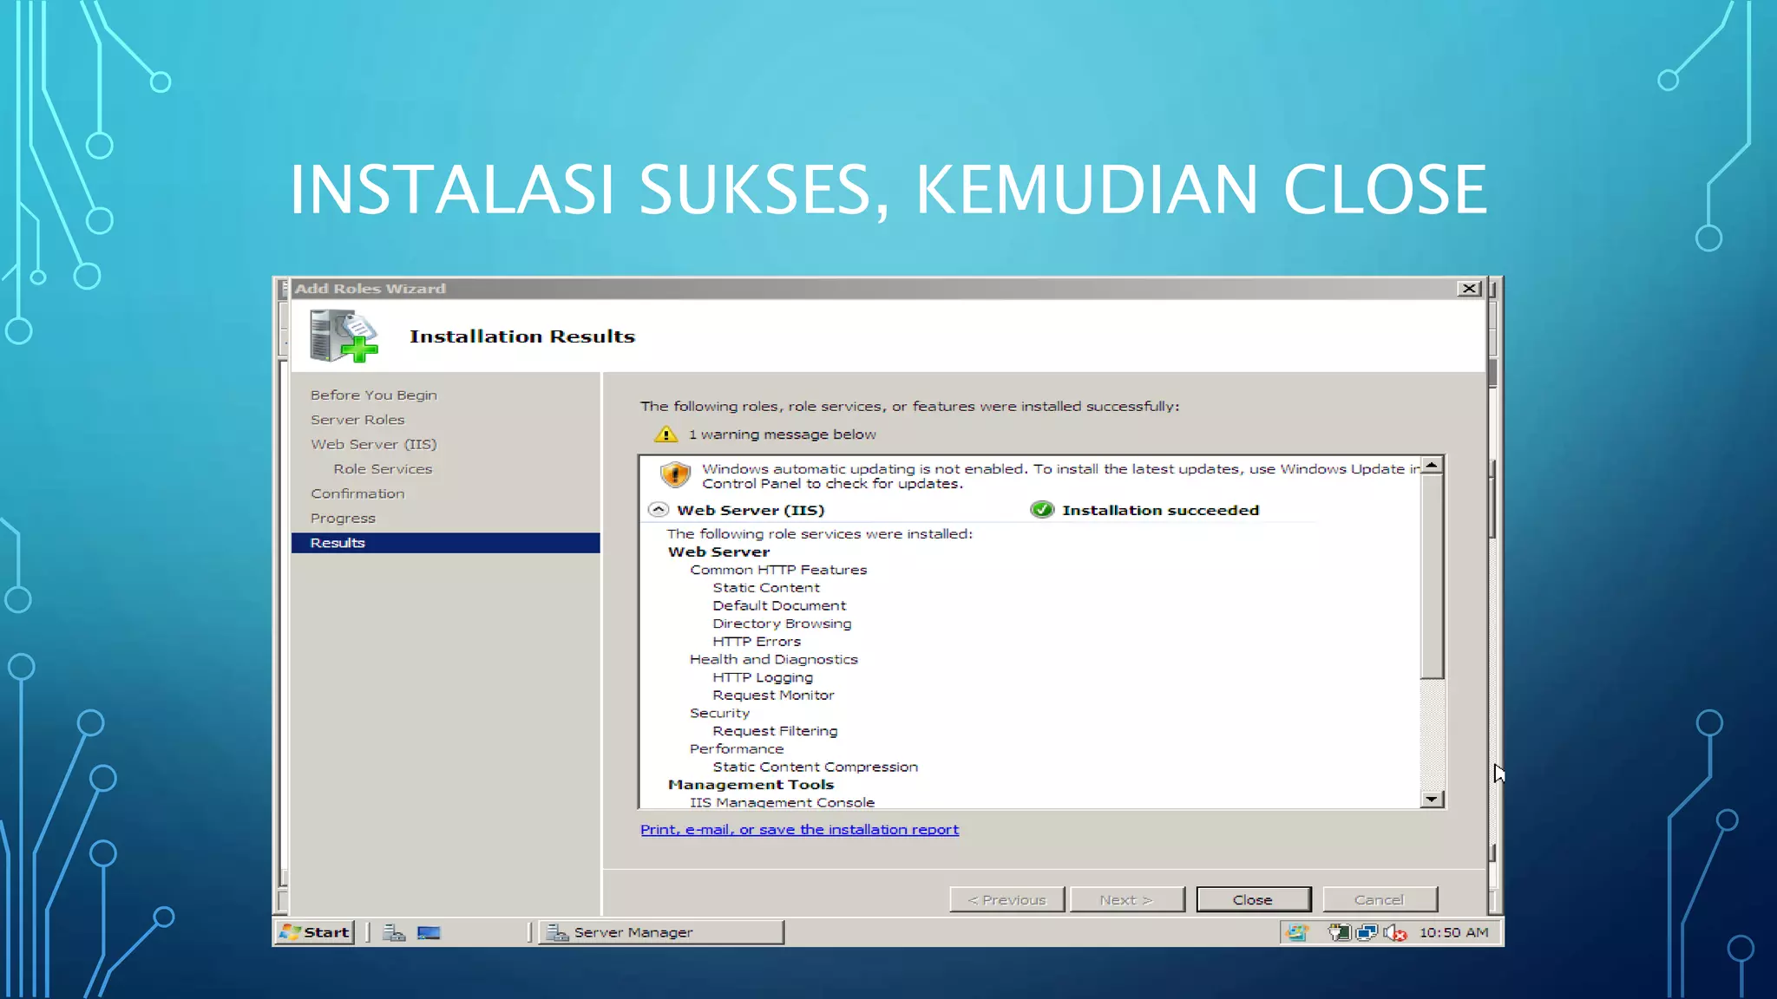1777x999 pixels.
Task: Select Confirmation wizard step
Action: pyautogui.click(x=357, y=493)
